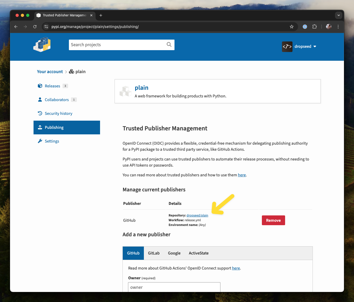The image size is (354, 302).
Task: Click the Publishing upload icon
Action: (x=40, y=127)
